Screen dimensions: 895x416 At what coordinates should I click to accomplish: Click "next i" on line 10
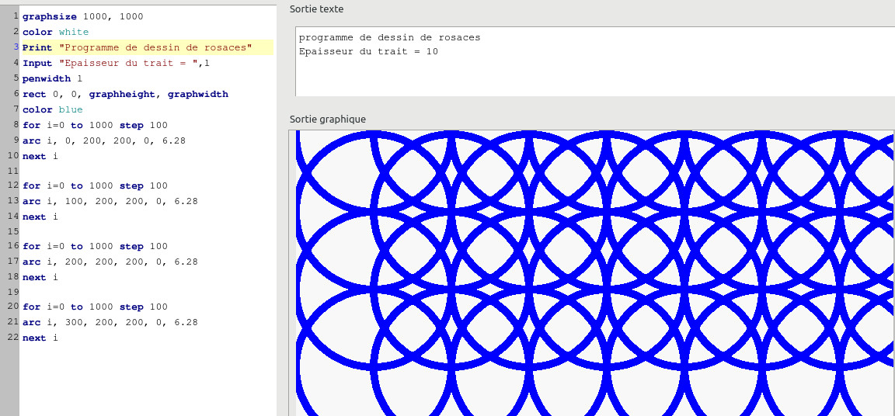click(40, 155)
